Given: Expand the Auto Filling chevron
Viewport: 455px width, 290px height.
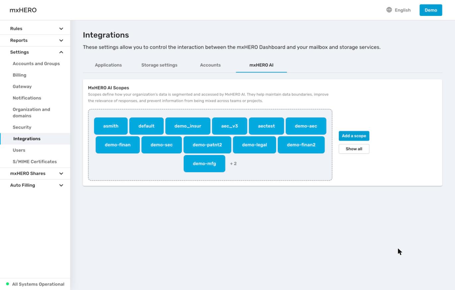Looking at the screenshot, I should point(61,185).
